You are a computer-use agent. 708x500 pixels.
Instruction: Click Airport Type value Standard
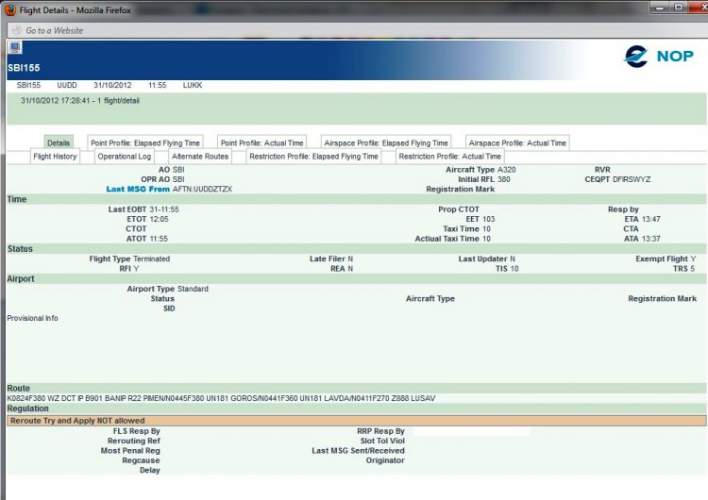tap(193, 289)
